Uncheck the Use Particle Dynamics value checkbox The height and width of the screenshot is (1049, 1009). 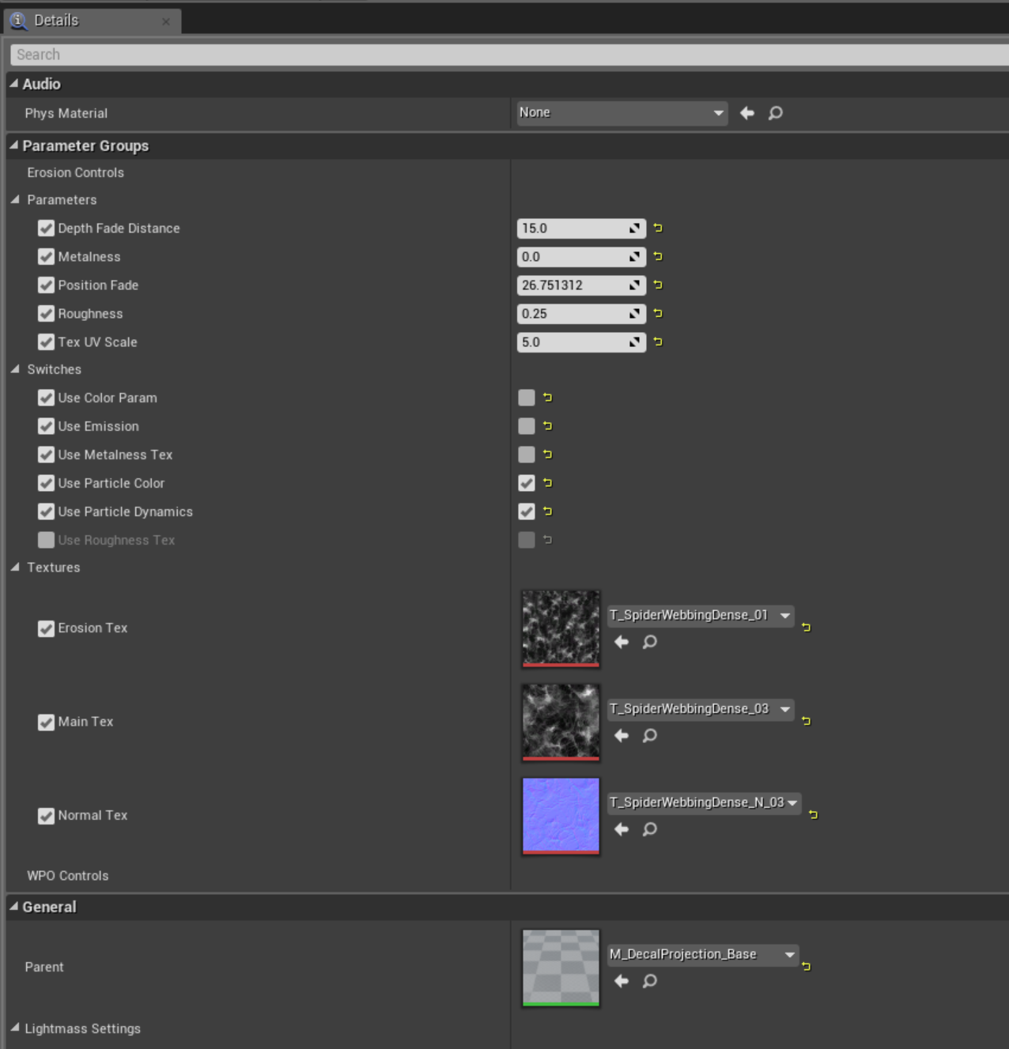[527, 511]
